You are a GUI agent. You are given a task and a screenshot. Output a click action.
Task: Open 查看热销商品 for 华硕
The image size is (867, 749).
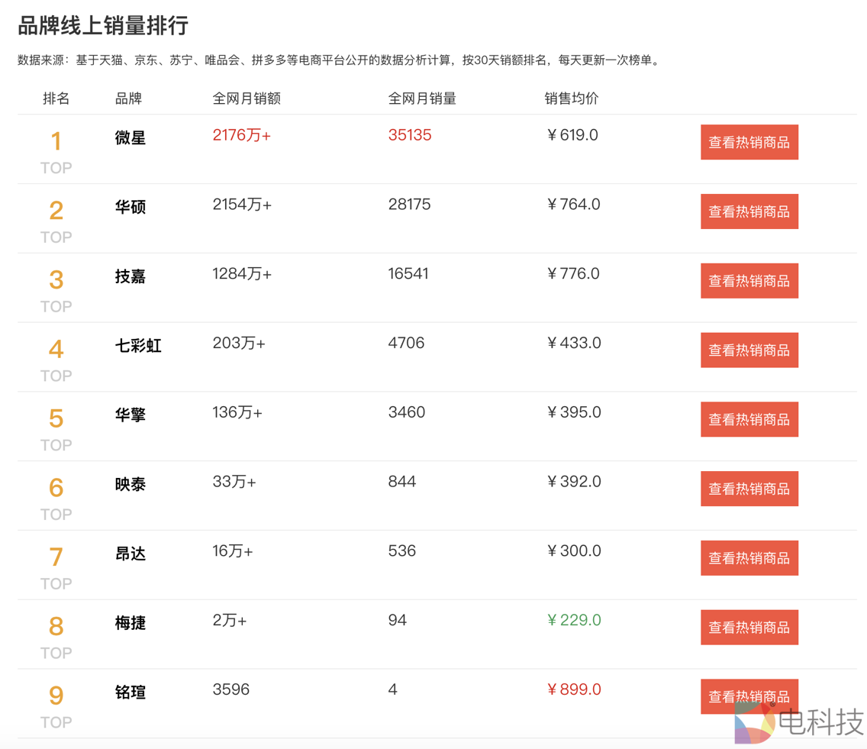(x=749, y=211)
